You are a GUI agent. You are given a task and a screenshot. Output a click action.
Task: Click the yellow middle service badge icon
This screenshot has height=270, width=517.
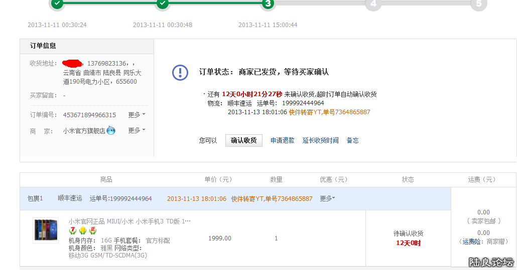pyautogui.click(x=83, y=231)
